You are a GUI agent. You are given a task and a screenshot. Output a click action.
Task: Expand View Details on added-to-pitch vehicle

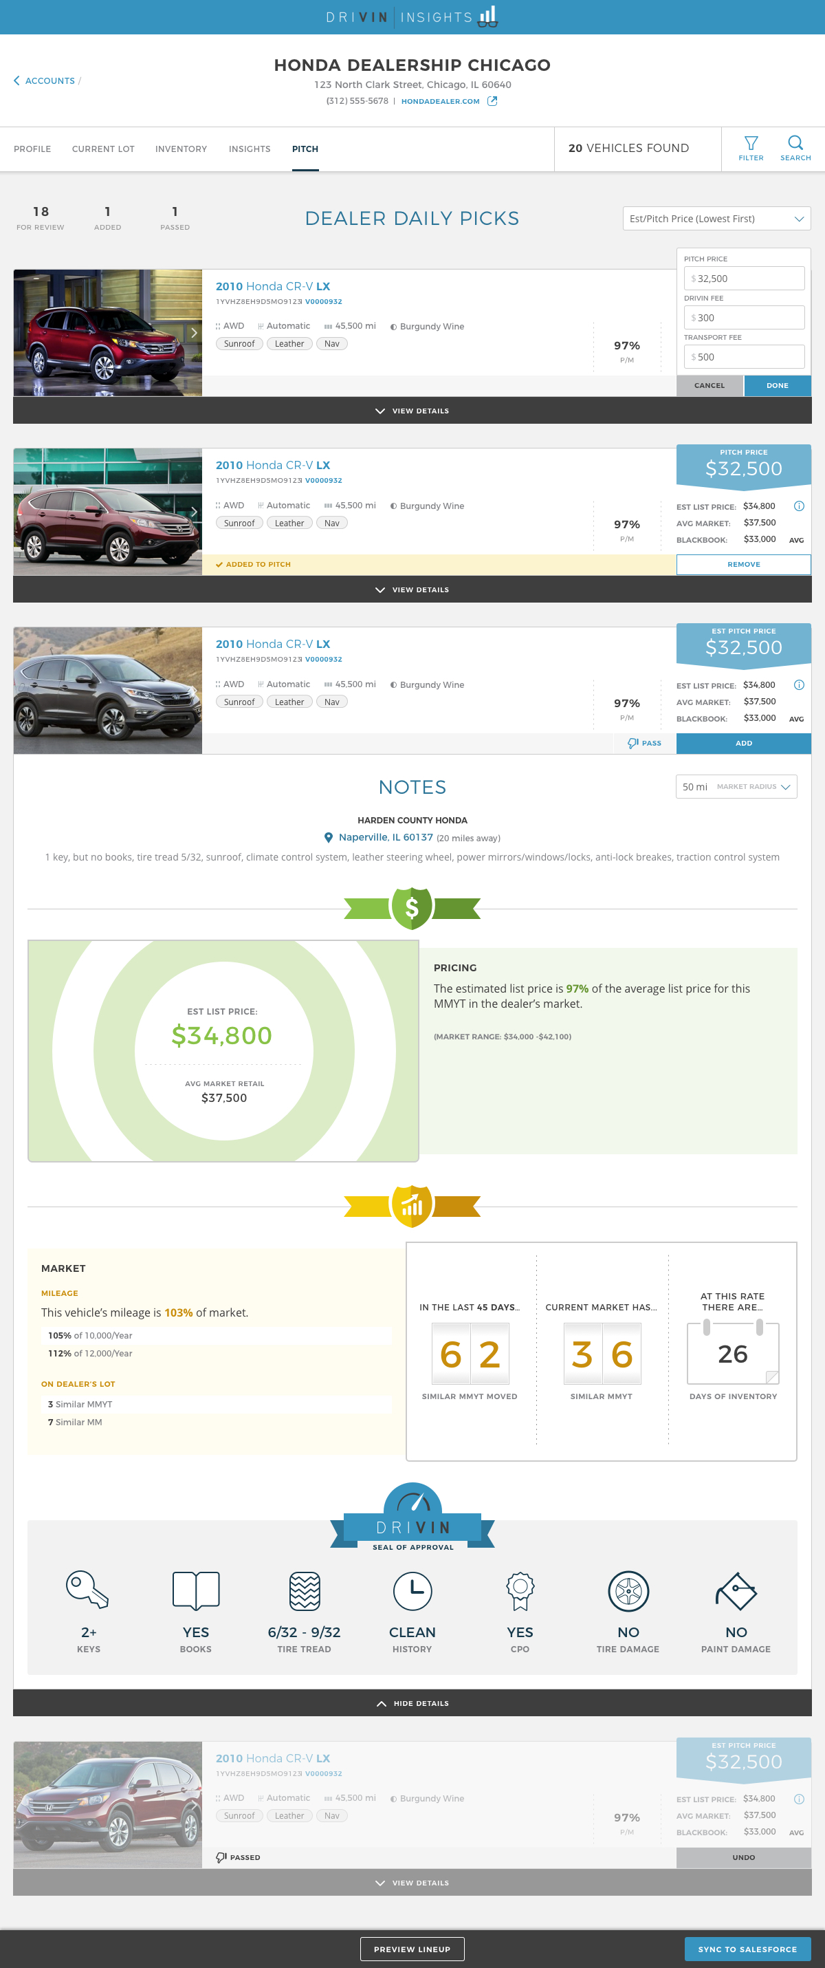(412, 590)
